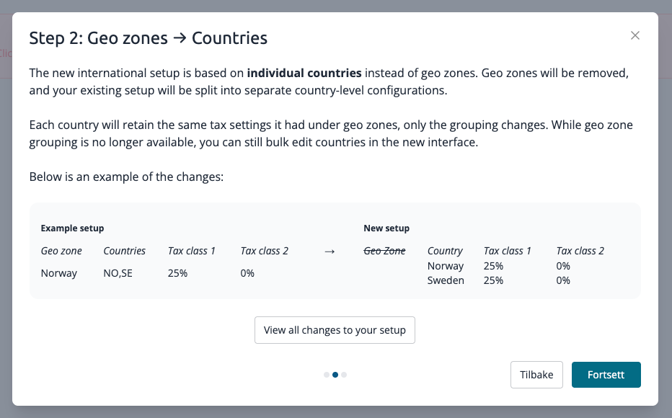The width and height of the screenshot is (672, 418).
Task: Close the Step 2 dialog with X icon
Action: click(x=635, y=35)
